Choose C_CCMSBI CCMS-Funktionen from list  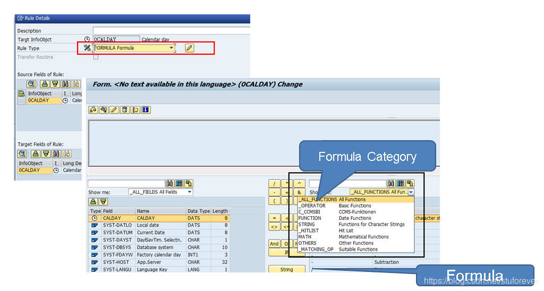(x=356, y=212)
